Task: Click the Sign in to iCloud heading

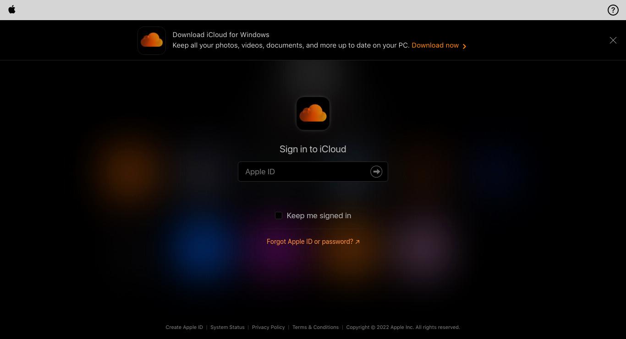Action: pos(313,149)
